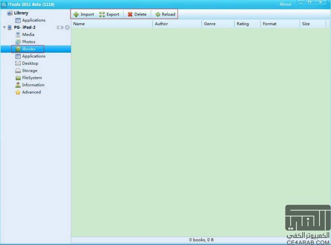
Task: Click the green plus Import icon
Action: [76, 14]
